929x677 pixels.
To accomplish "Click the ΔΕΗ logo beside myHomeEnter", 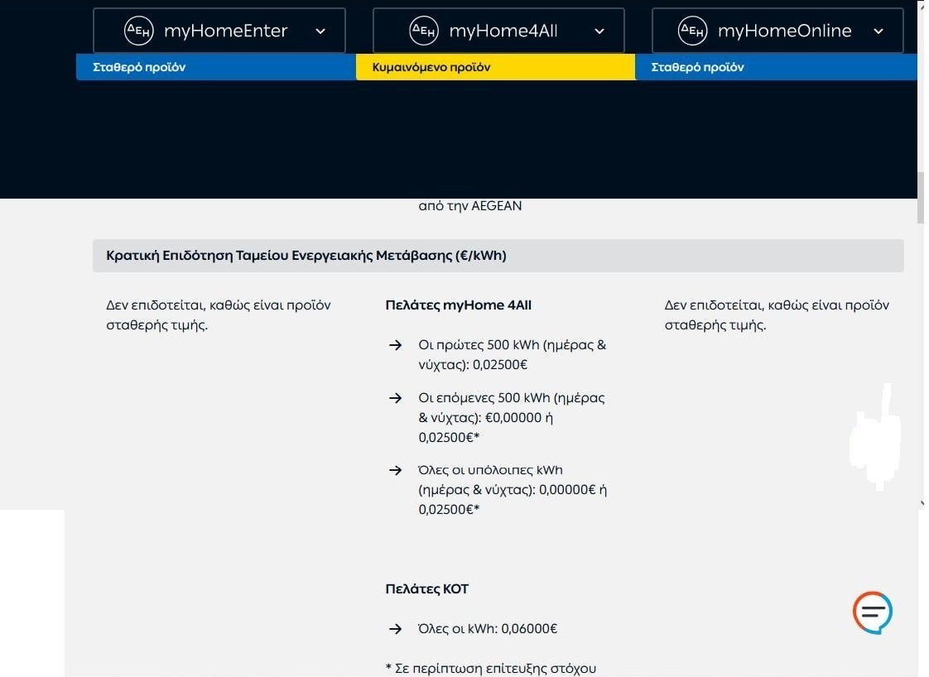I will click(x=138, y=30).
